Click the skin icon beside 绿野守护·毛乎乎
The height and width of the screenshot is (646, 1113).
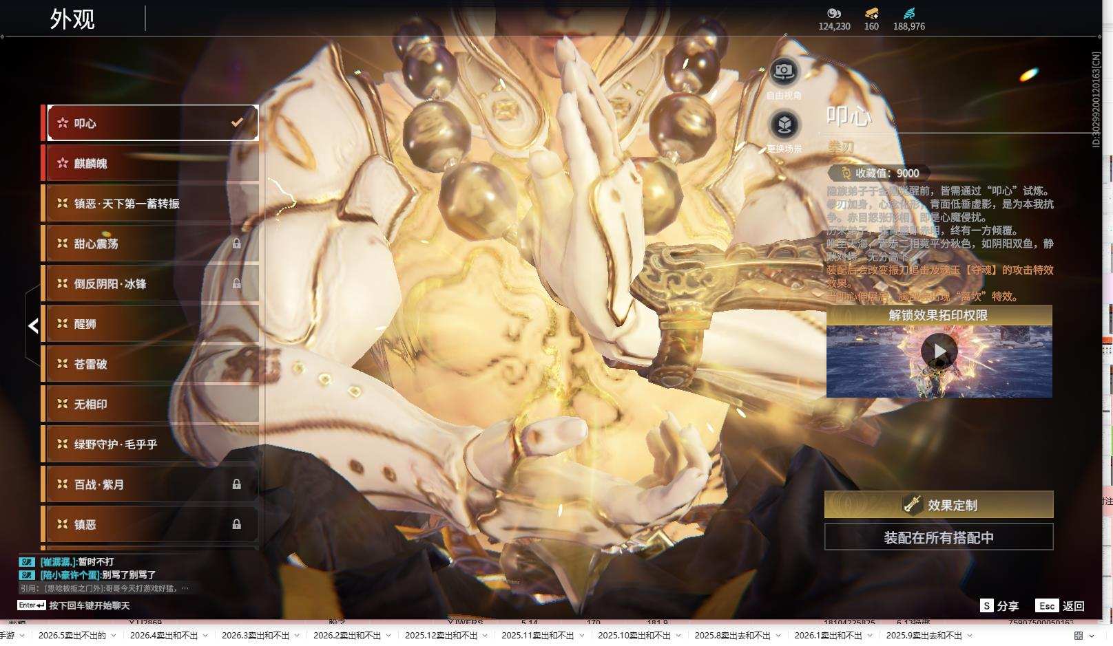[x=63, y=444]
